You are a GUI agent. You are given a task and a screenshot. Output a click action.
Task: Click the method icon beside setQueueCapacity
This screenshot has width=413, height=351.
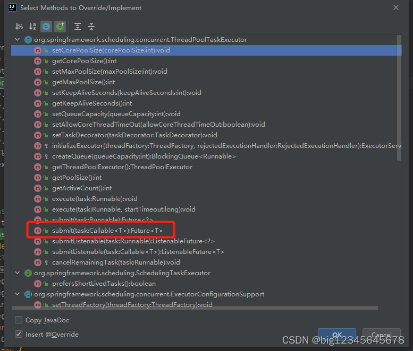click(x=38, y=114)
